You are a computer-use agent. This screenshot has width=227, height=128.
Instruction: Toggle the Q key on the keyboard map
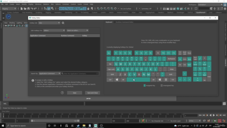[x=116, y=64]
